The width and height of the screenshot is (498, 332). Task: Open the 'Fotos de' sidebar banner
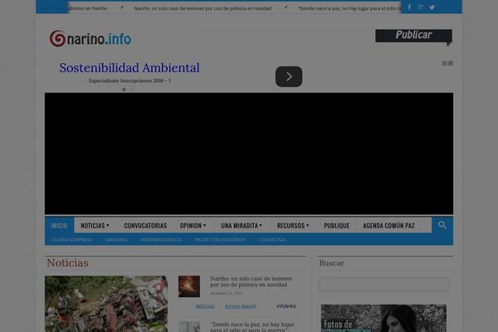(x=383, y=318)
